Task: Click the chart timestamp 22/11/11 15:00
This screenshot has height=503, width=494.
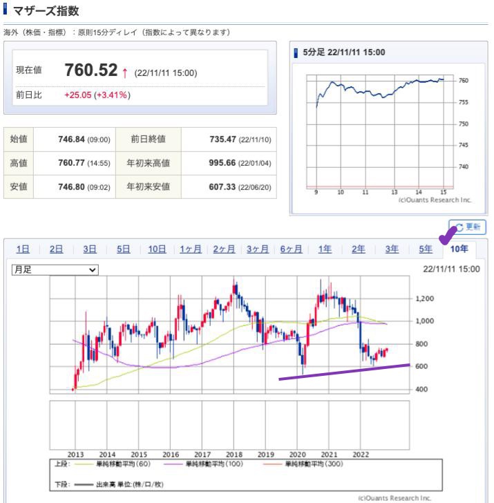Action: [x=451, y=269]
